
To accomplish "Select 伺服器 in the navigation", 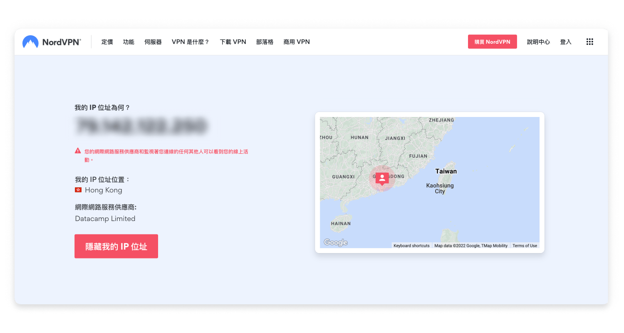I will point(153,42).
